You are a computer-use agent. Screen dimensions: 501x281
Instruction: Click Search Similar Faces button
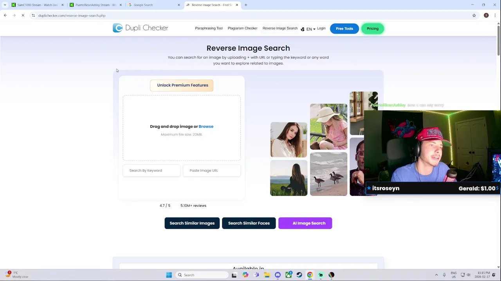click(x=249, y=223)
